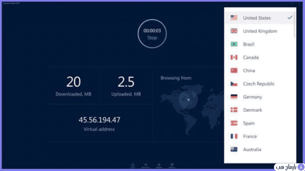
Task: Click the country list scrollbar
Action: point(295,25)
